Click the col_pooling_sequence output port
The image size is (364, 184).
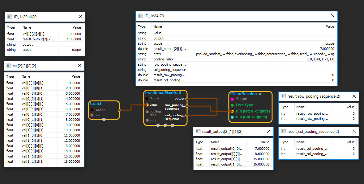pyautogui.click(x=187, y=116)
